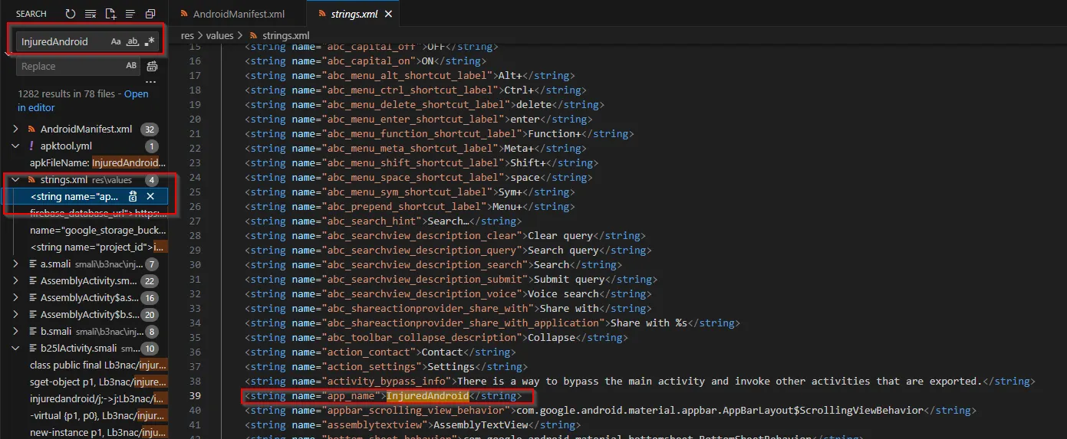The height and width of the screenshot is (439, 1067).
Task: Dismiss the selected app_name search match
Action: coord(150,197)
